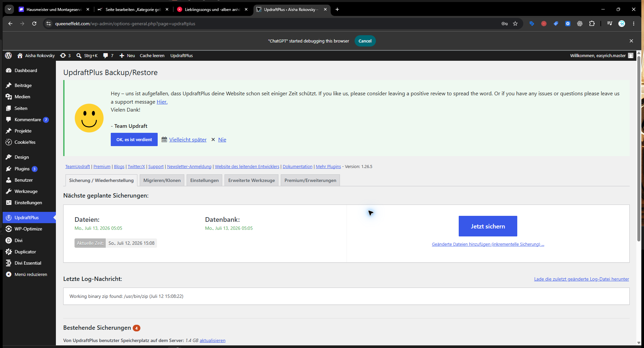Screen dimensions: 644x348
Task: Click the Vielleicht später link
Action: click(188, 140)
